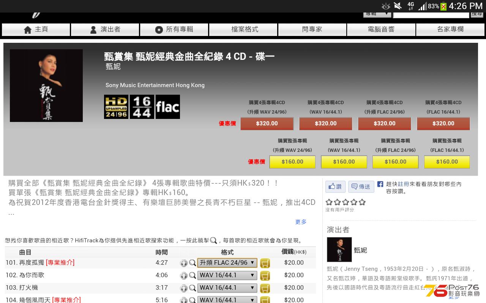This screenshot has width=486, height=303.
Task: Click the magnifier icon in similar-song hint
Action: (213, 241)
